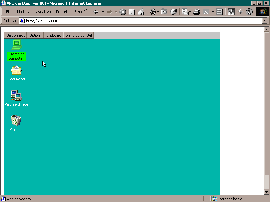Open the dropdown arrow beside the diagonal-arrow icon
Screen dimensions: 270x202
click(x=213, y=12)
